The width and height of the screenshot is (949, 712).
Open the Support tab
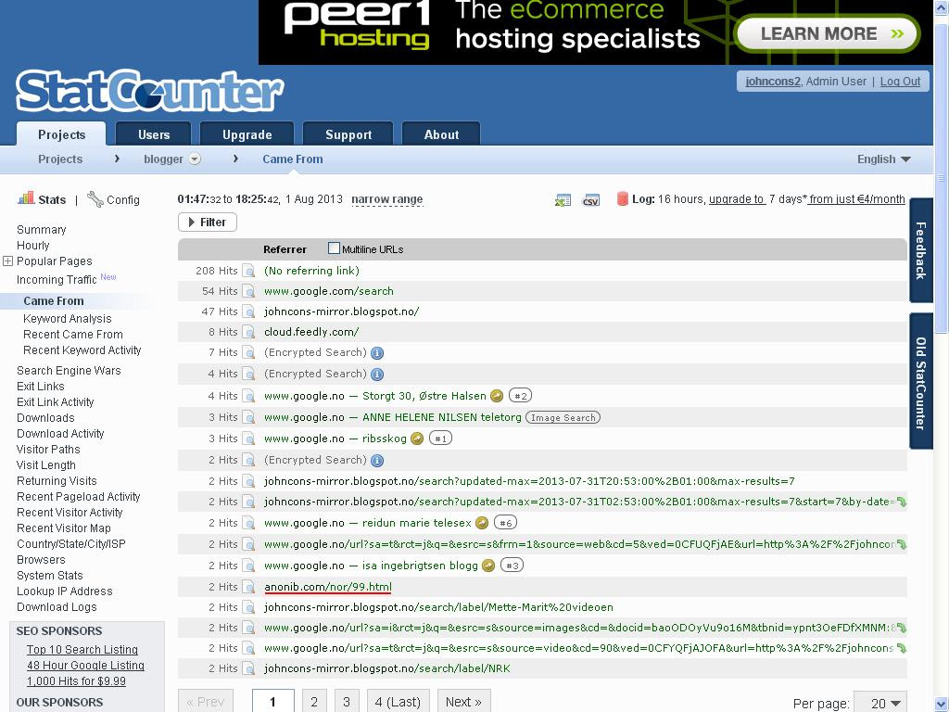[348, 134]
